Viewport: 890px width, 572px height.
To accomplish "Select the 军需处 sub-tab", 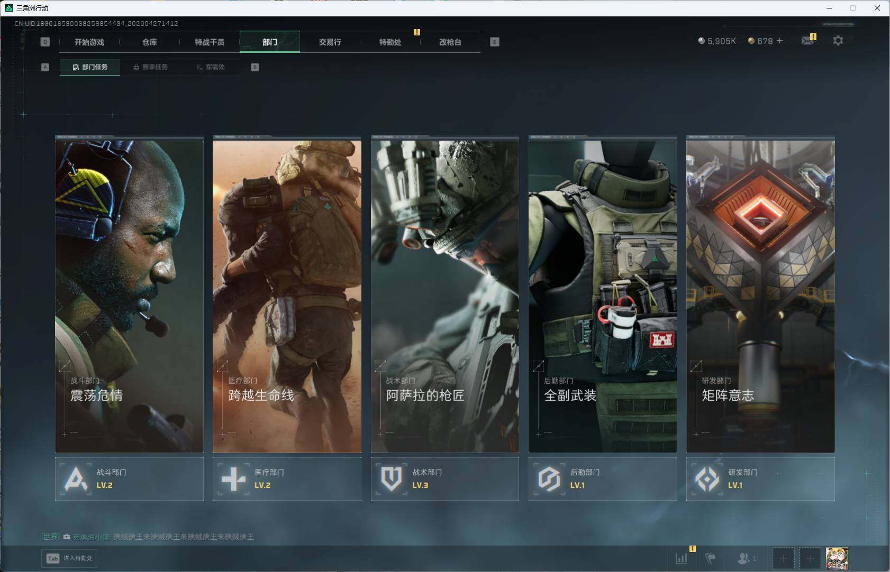I will click(211, 67).
